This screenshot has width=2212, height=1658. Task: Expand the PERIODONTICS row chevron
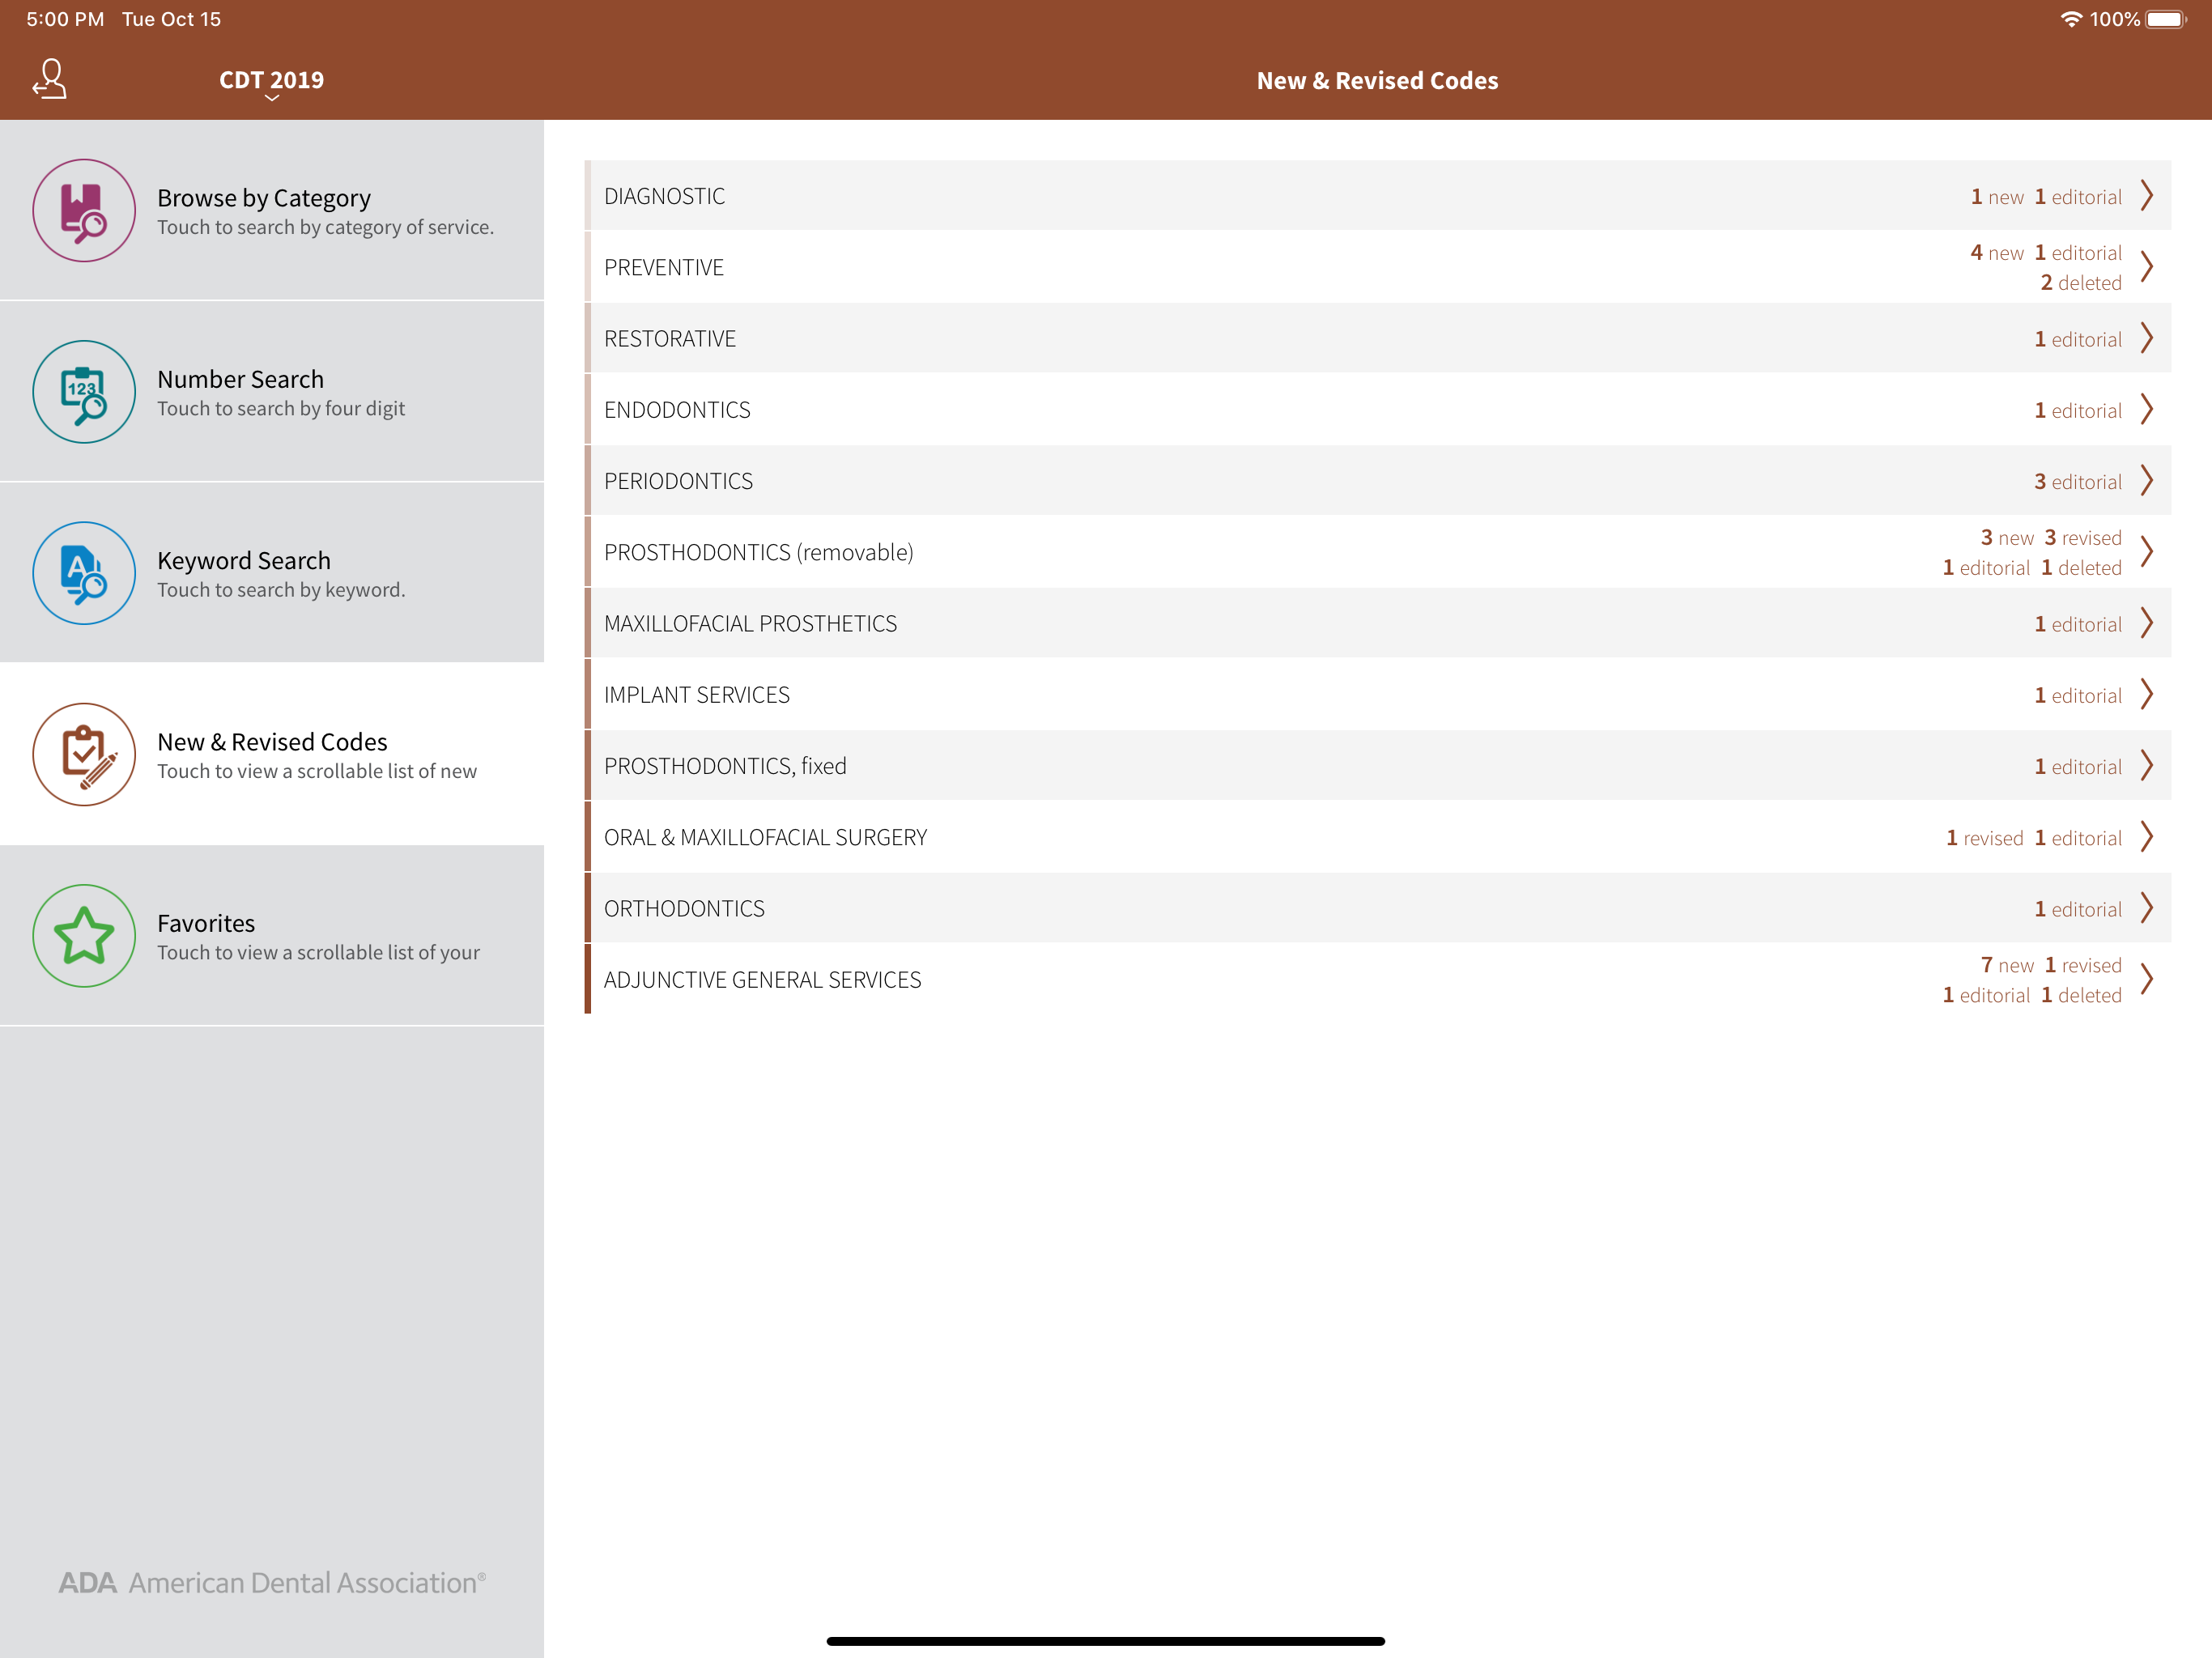(2147, 480)
